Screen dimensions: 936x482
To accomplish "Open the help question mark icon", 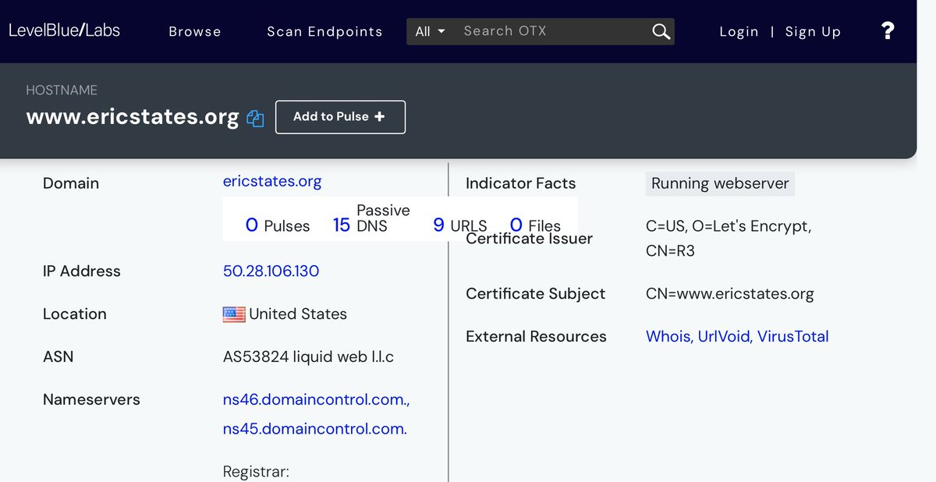I will (887, 30).
